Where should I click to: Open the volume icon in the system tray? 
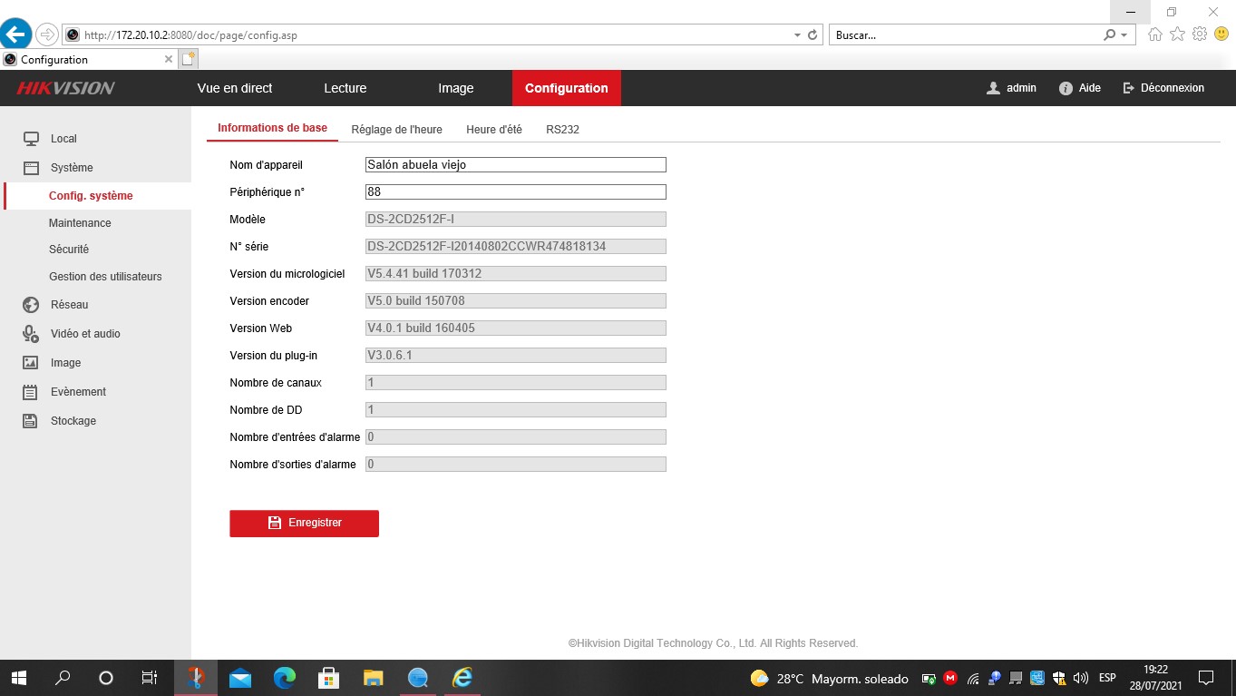[x=1081, y=677]
